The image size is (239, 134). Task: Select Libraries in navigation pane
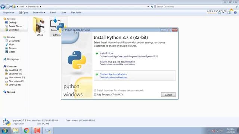tap(11, 37)
